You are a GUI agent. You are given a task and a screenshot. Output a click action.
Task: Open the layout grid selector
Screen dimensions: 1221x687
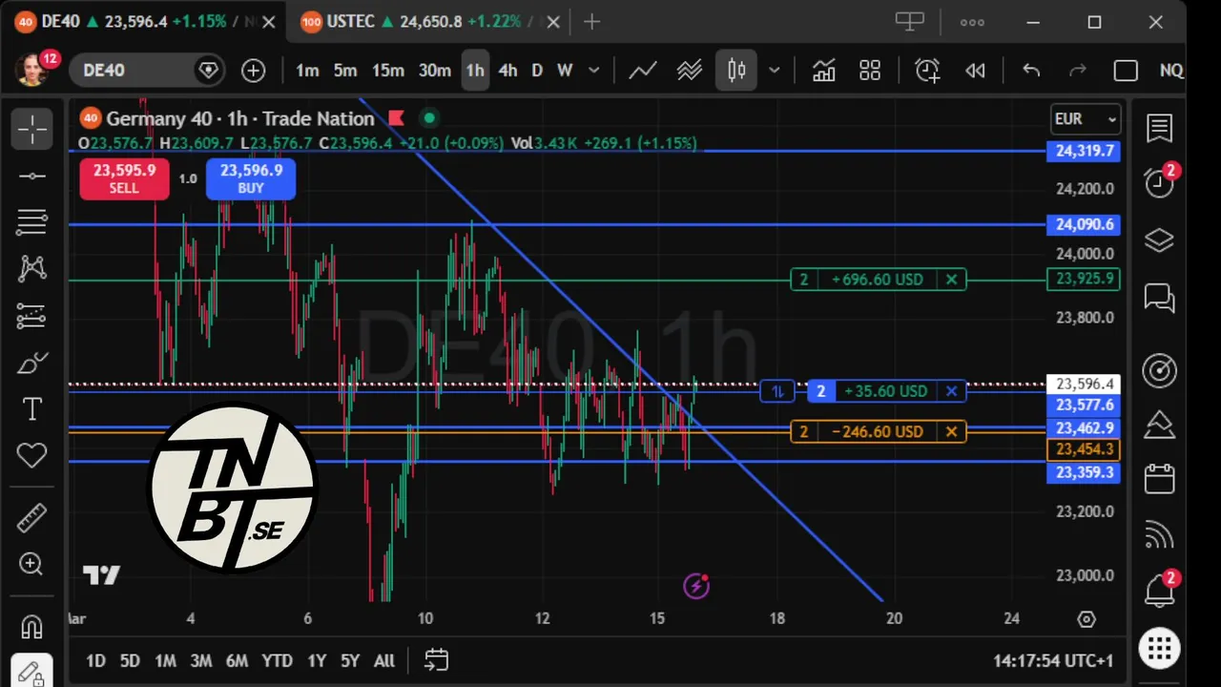(870, 70)
